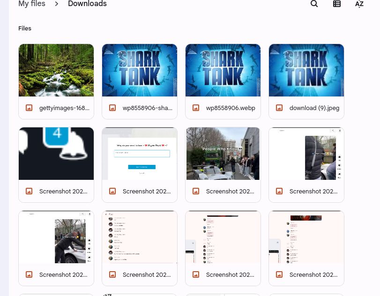Click image icon beside wp8558906-sha filename
The width and height of the screenshot is (380, 296).
[112, 108]
